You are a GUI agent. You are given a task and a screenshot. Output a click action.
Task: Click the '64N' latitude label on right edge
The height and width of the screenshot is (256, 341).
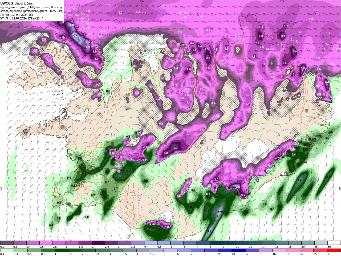[340, 189]
